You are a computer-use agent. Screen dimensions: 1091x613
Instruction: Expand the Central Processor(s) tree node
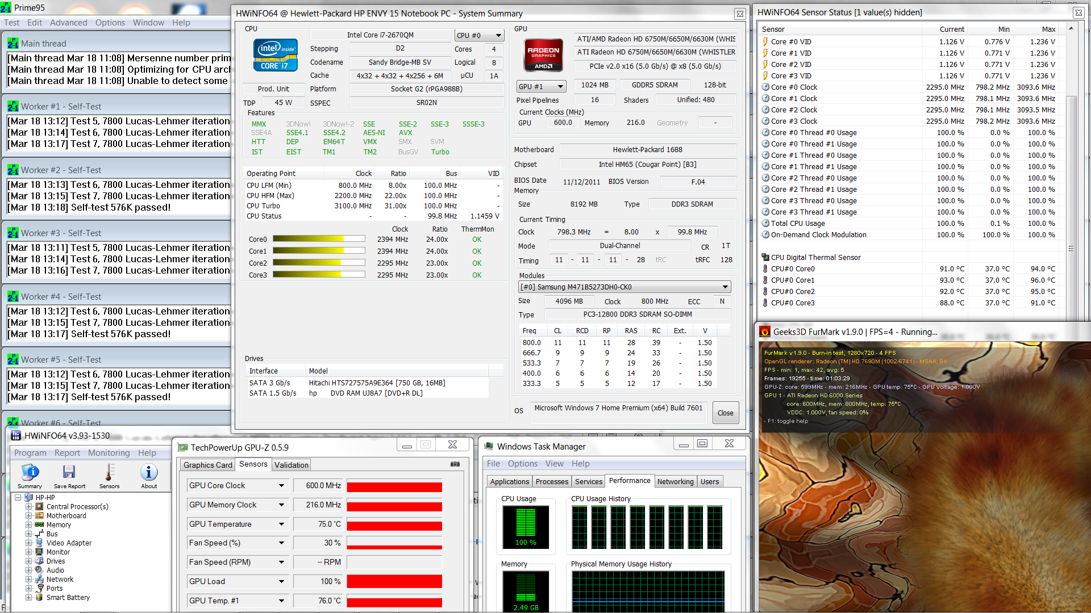(x=28, y=506)
